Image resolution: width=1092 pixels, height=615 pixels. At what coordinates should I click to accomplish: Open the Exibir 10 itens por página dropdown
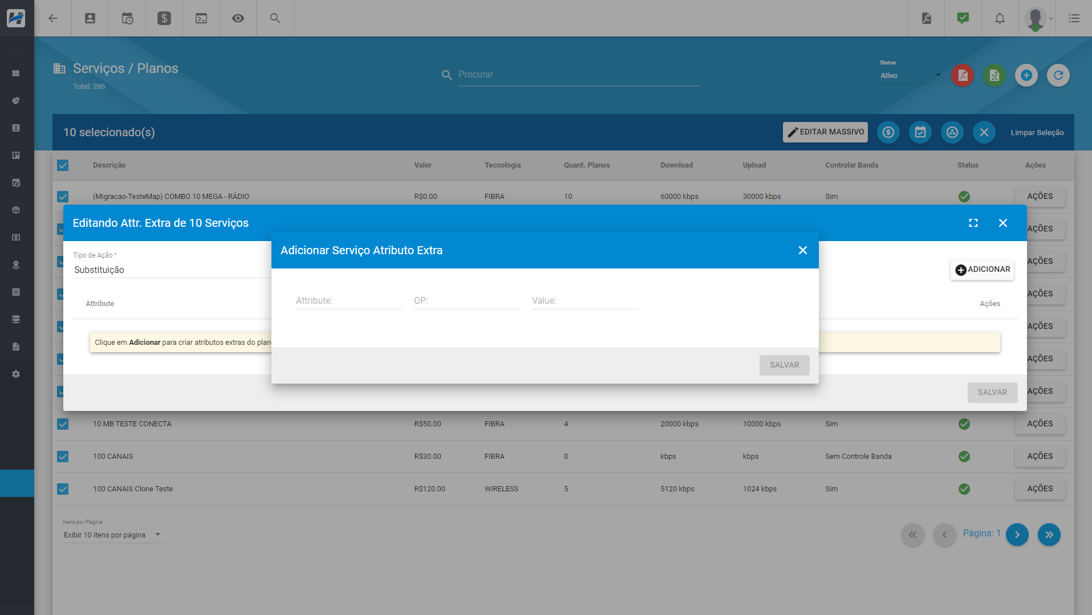click(113, 535)
